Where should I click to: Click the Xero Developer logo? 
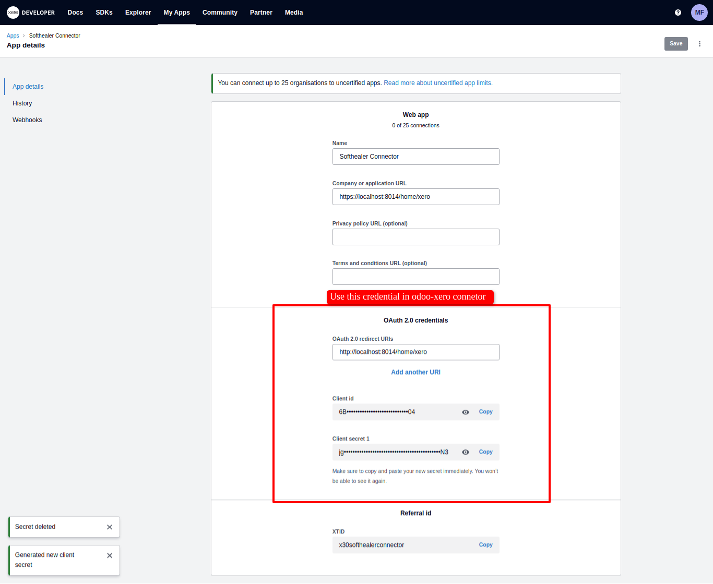click(x=31, y=13)
